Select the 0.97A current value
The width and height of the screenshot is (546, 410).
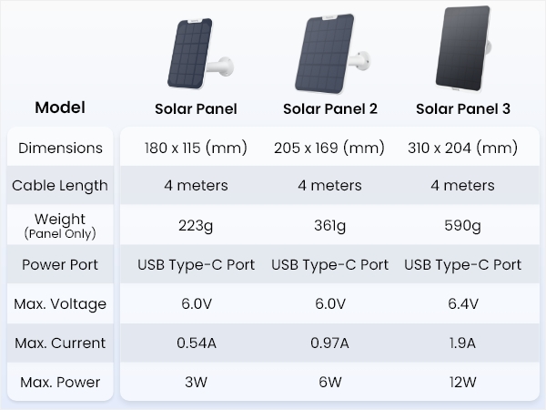click(329, 343)
